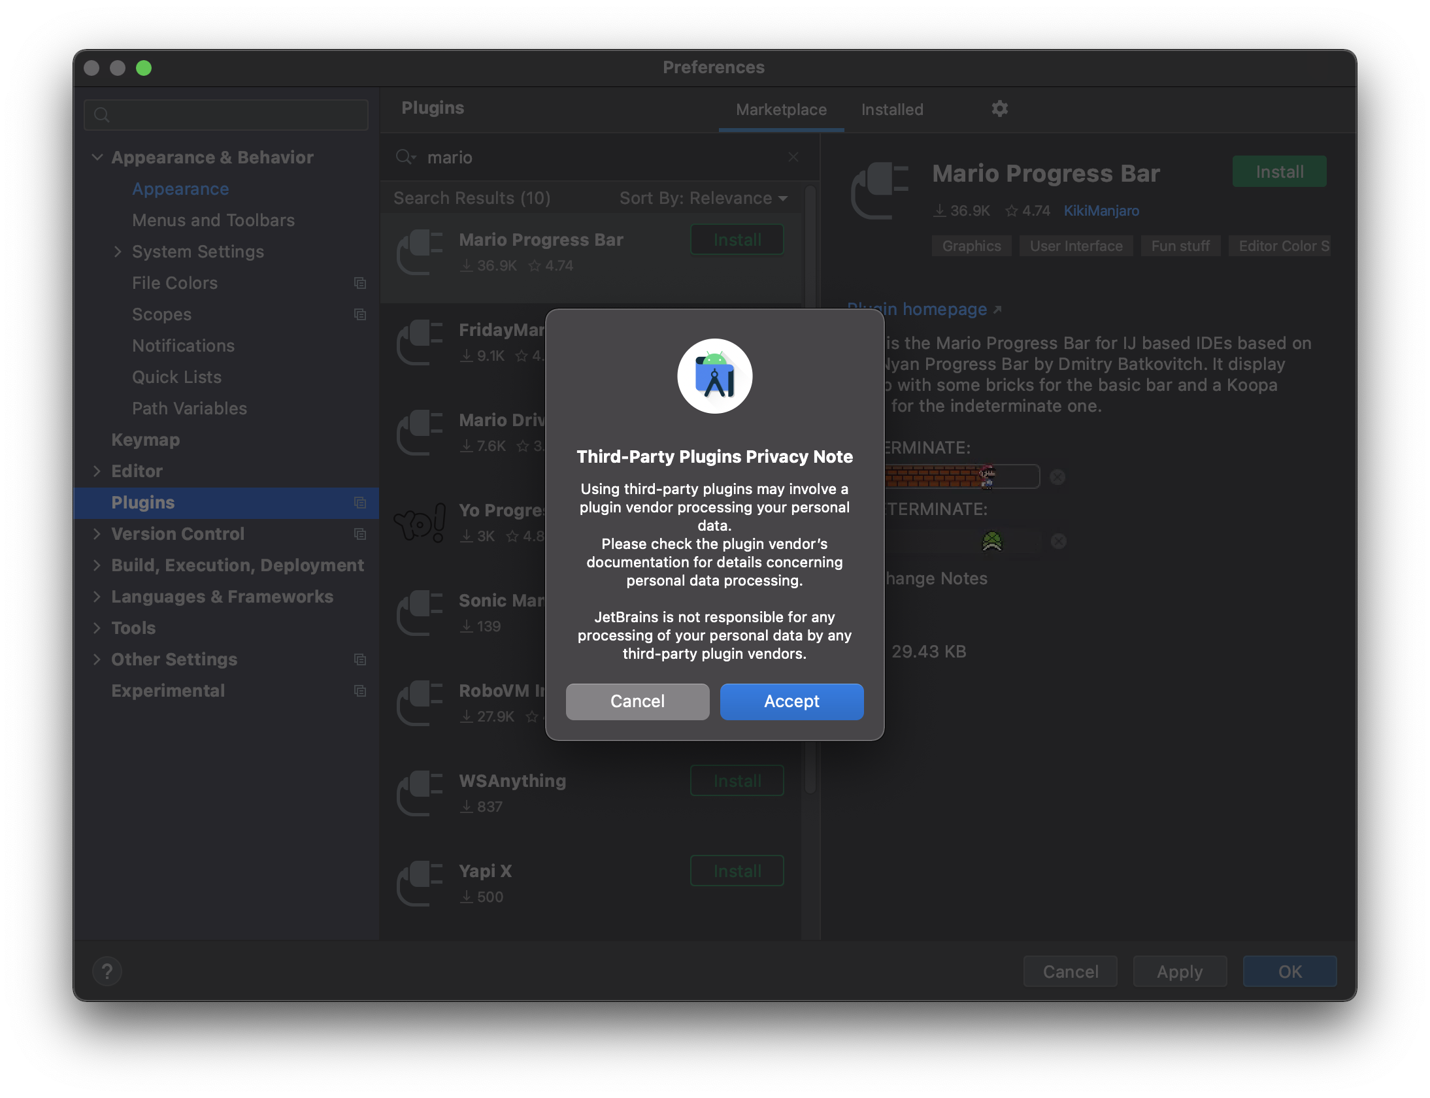Expand the Editor settings section

coord(97,471)
